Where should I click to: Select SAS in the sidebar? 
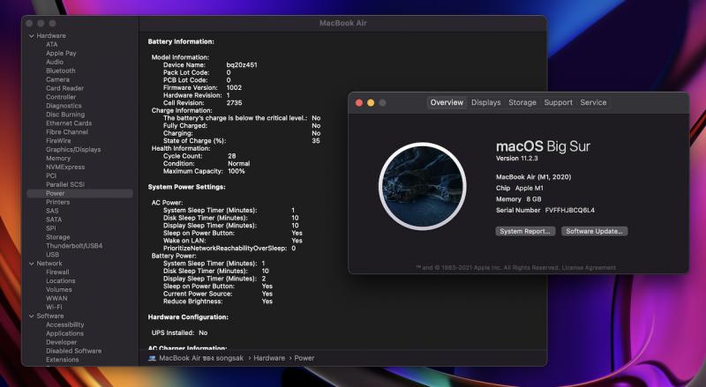52,211
